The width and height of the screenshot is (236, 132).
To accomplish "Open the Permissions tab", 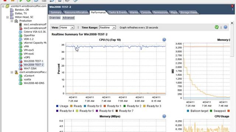I will pyautogui.click(x=160, y=12).
